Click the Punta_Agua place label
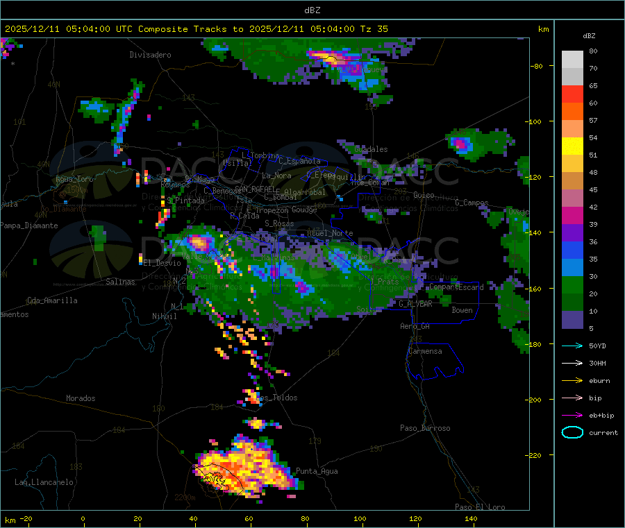The height and width of the screenshot is (528, 625). [317, 471]
